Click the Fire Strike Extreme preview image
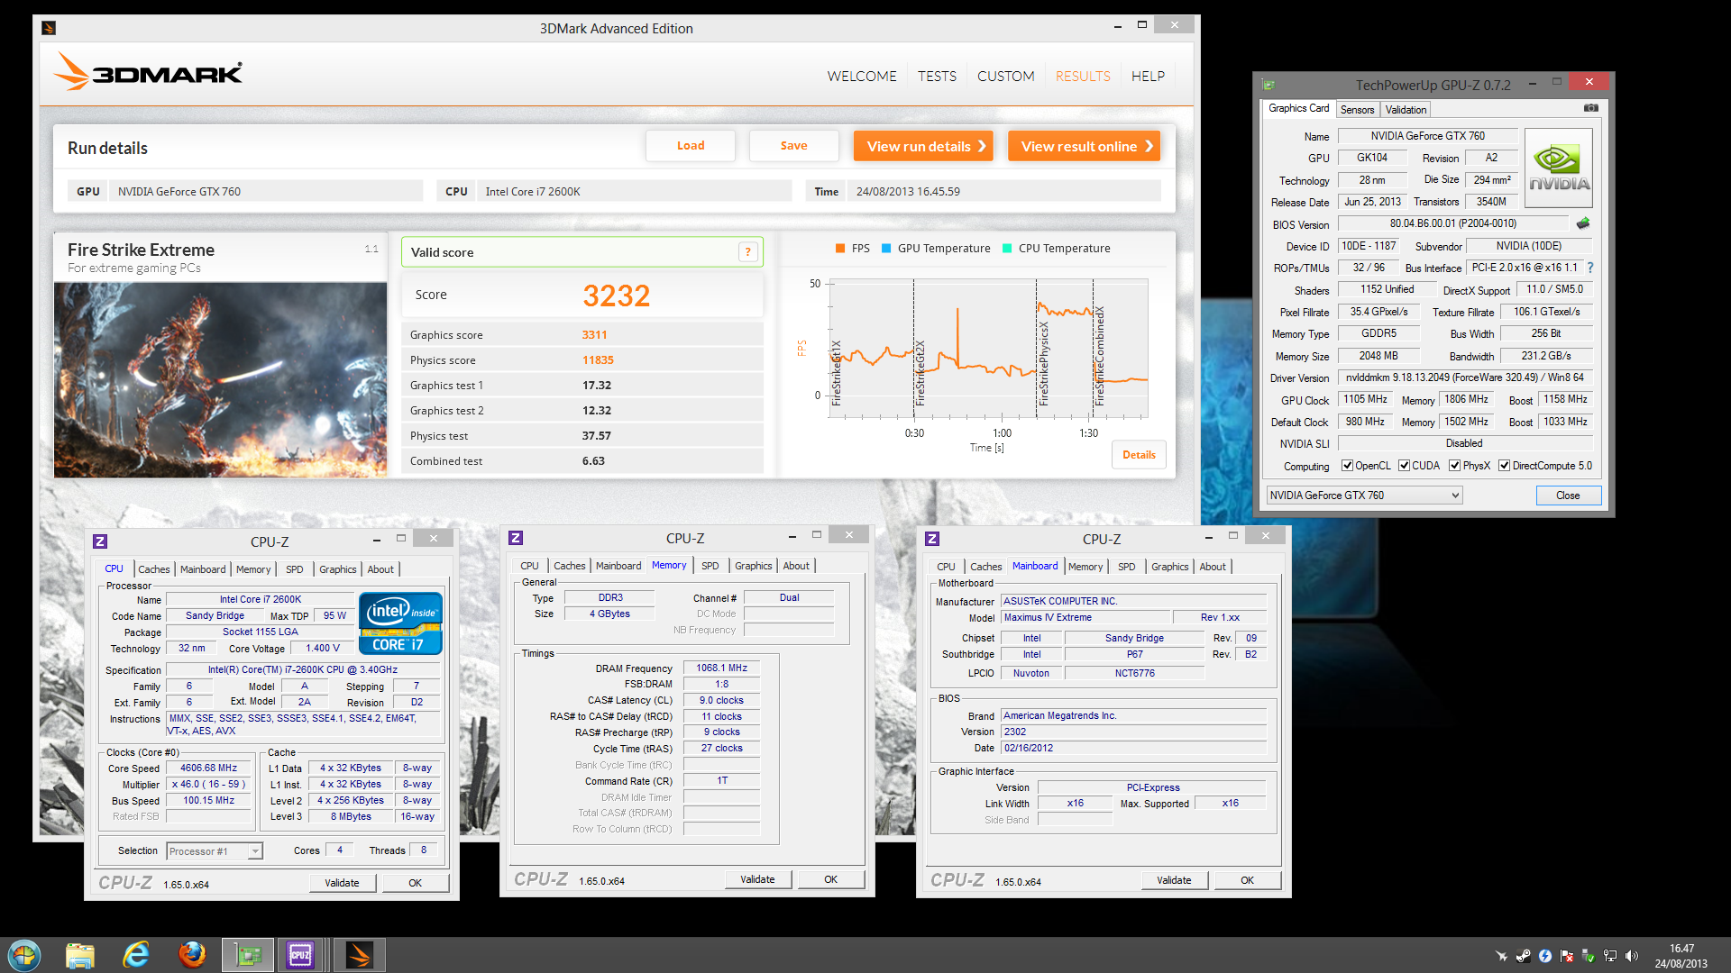Viewport: 1731px width, 973px height. [x=221, y=379]
